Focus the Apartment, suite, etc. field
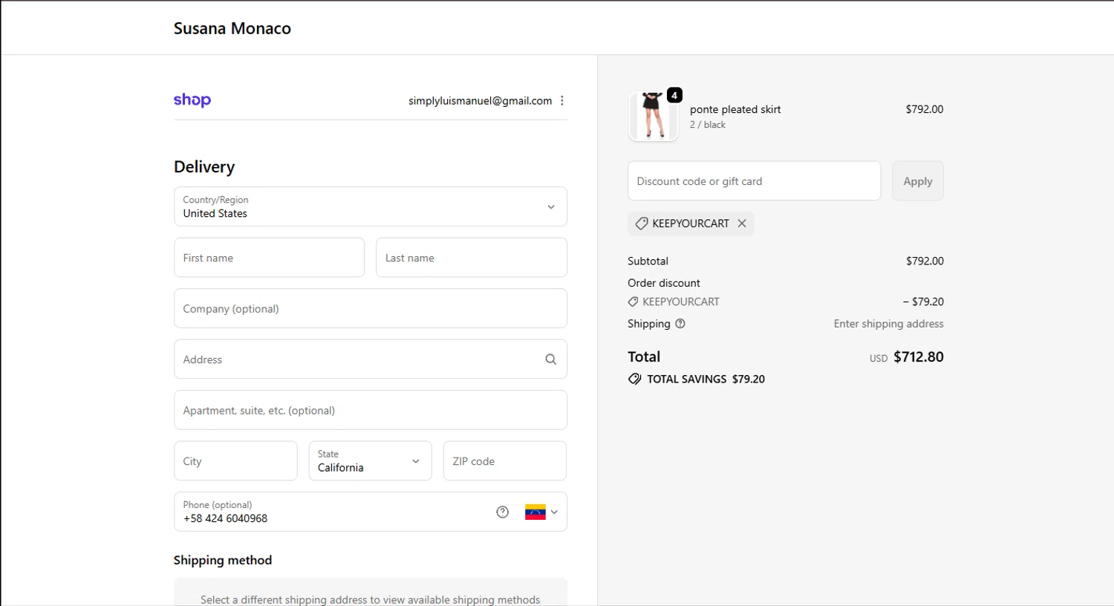 371,410
